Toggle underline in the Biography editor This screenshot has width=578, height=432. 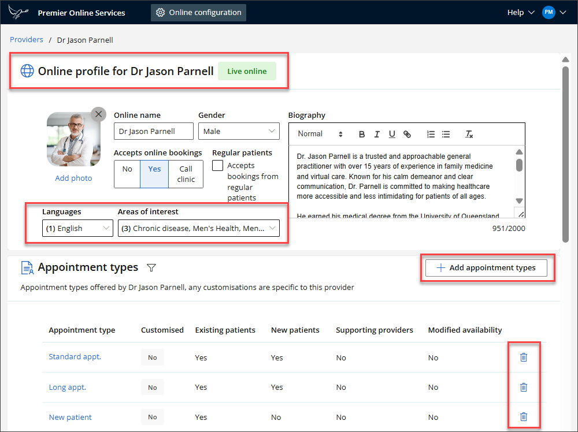[x=392, y=134]
